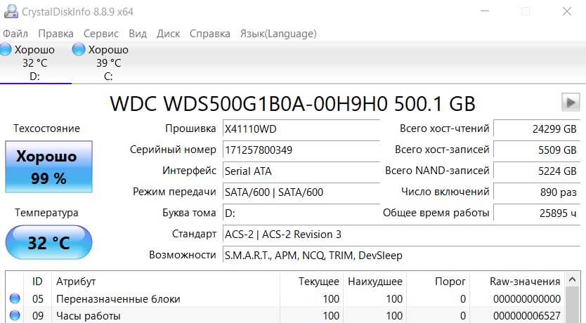Click the Текущее column header
This screenshot has height=323, width=586.
pyautogui.click(x=311, y=281)
